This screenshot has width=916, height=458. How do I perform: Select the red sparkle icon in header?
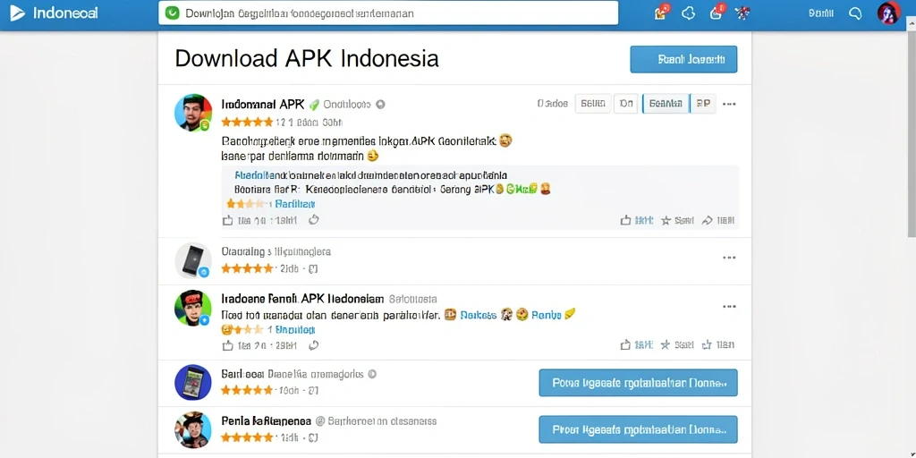[742, 13]
